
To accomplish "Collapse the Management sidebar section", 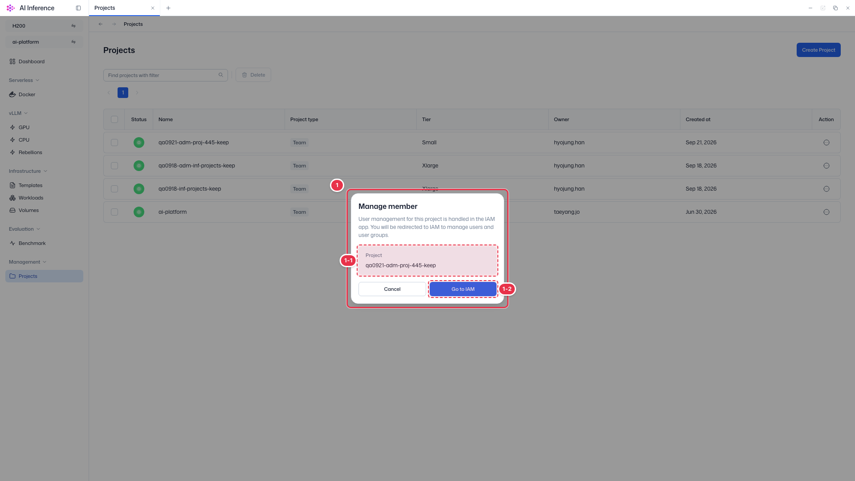I will tap(28, 262).
